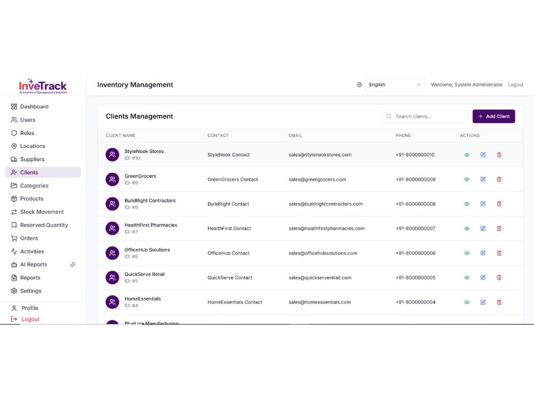Click the globe language icon
Viewport: 534px width, 400px height.
click(359, 85)
